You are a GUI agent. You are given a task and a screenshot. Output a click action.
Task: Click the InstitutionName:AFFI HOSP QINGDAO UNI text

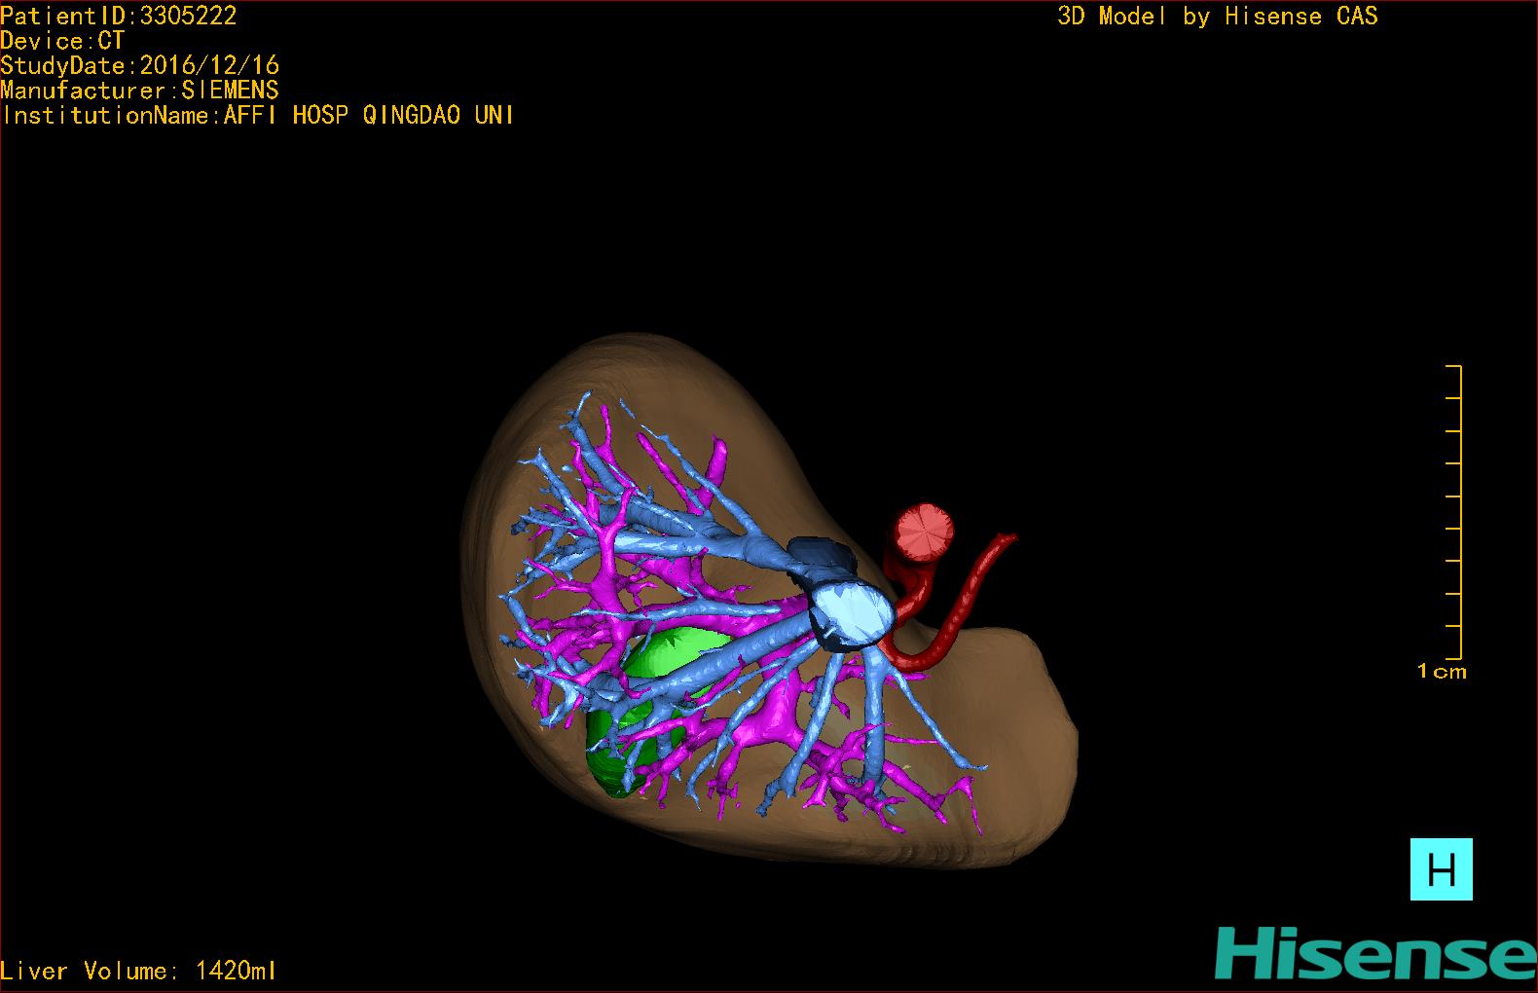tap(258, 115)
